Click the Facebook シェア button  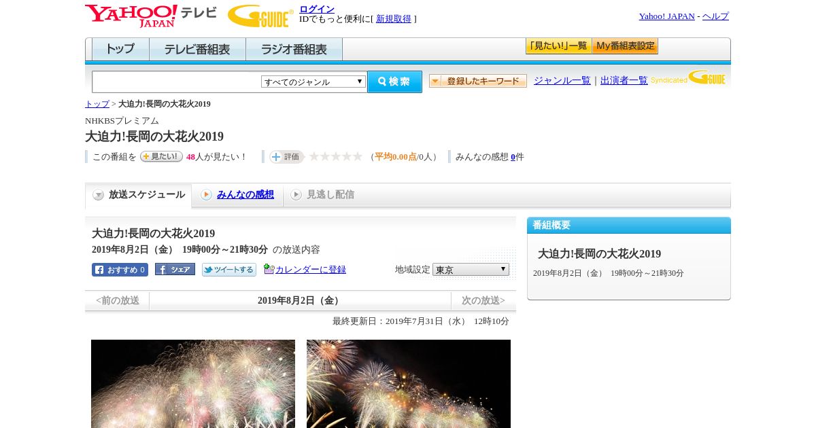pos(175,269)
